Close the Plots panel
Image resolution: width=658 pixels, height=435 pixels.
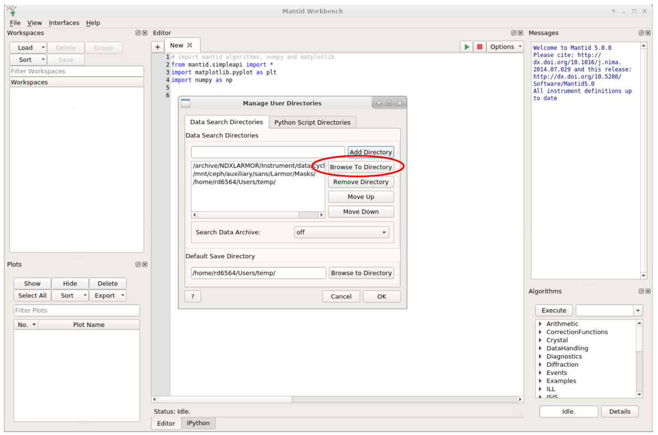pyautogui.click(x=145, y=264)
